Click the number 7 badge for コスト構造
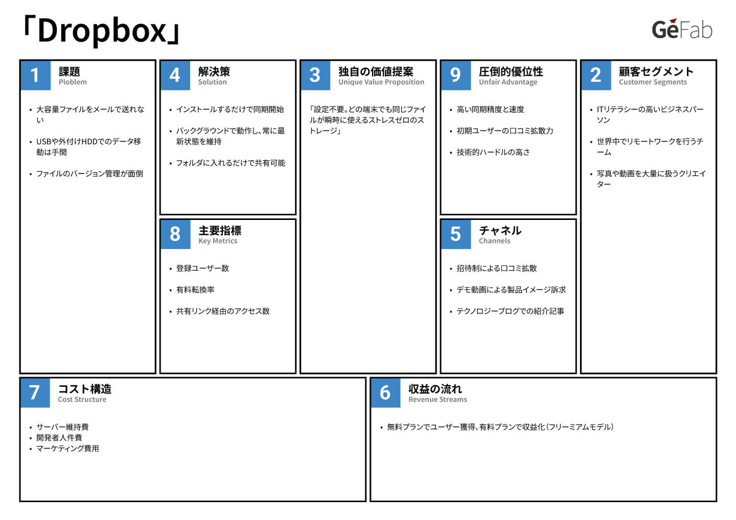736x520 pixels. (x=35, y=393)
